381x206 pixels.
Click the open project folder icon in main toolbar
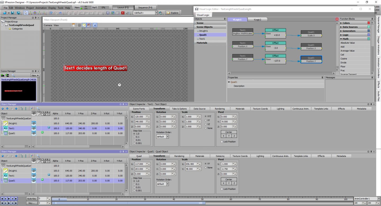coord(5,13)
